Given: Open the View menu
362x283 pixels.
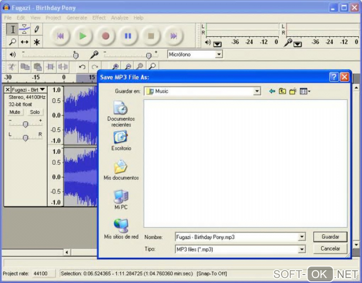Looking at the screenshot, I should [x=35, y=18].
